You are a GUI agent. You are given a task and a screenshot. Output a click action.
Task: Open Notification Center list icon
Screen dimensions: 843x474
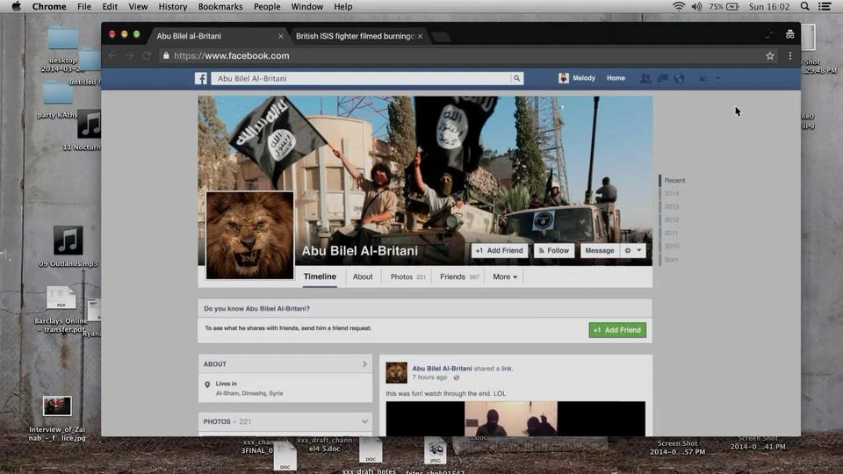[825, 6]
